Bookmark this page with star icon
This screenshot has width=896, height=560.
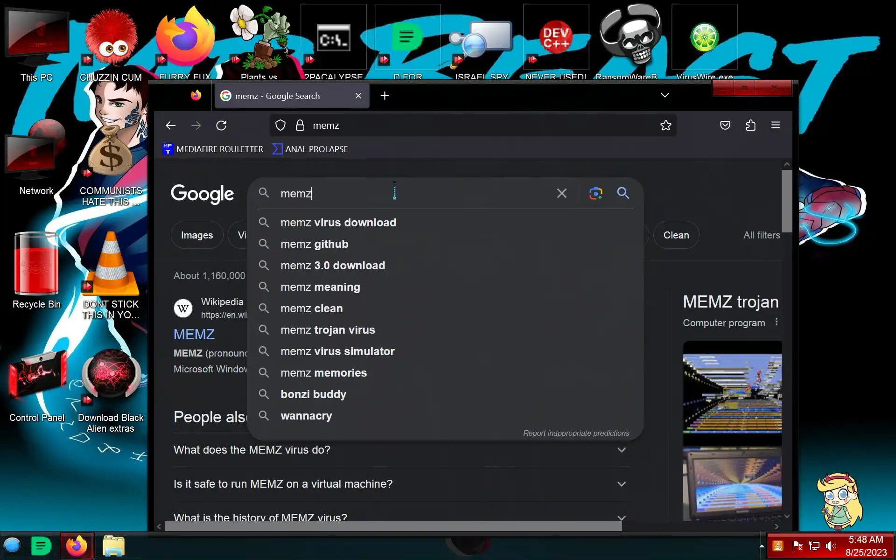665,125
